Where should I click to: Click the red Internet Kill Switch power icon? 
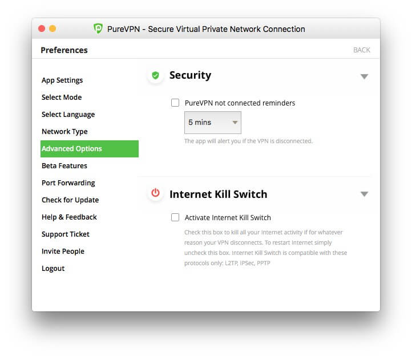(x=156, y=193)
